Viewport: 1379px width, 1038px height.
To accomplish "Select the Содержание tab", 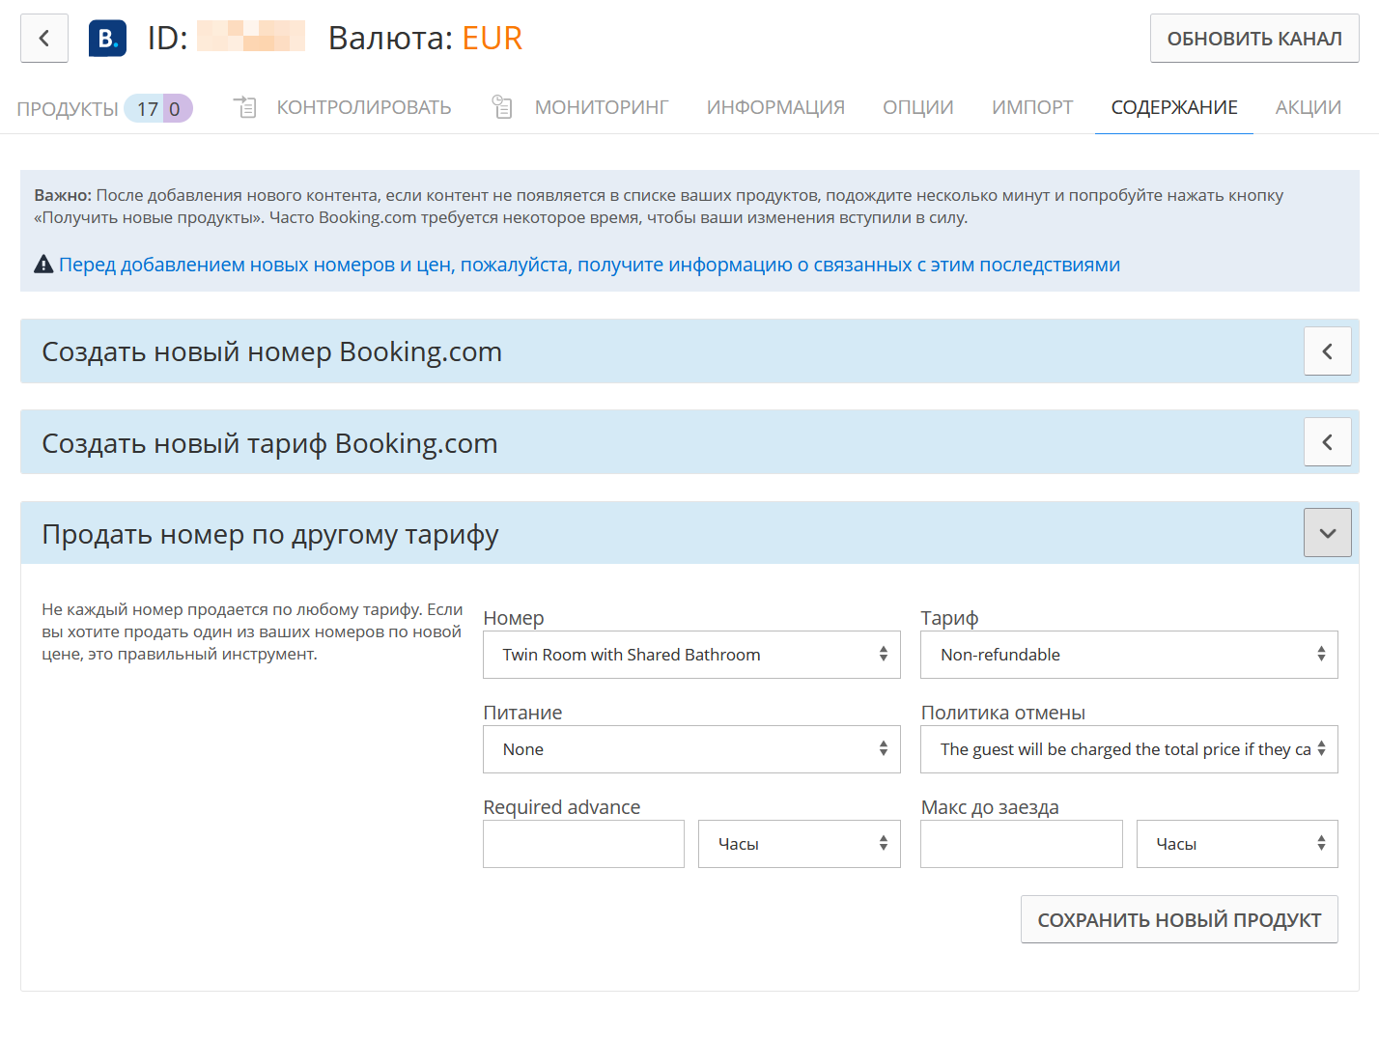I will [x=1174, y=107].
